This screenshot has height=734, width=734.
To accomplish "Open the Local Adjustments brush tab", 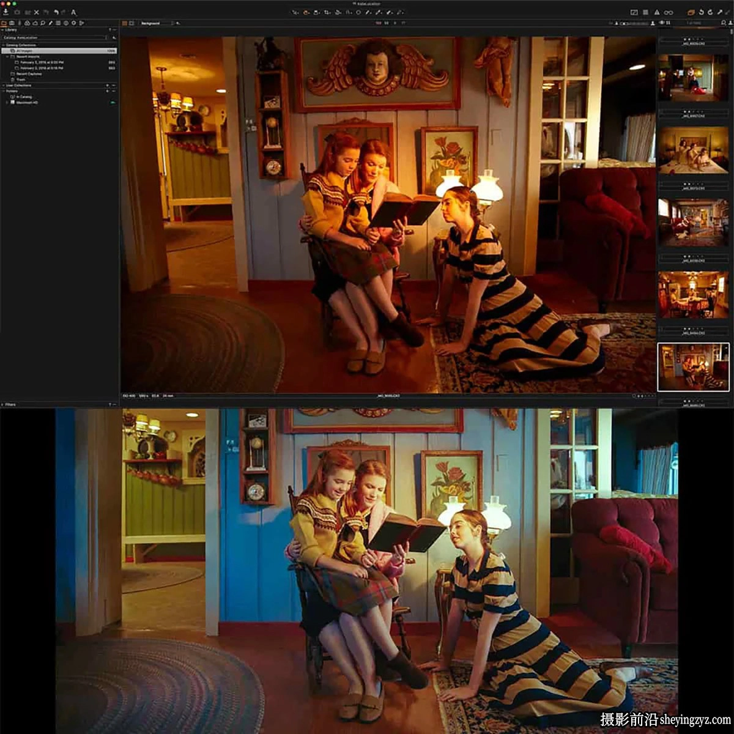I will coord(50,23).
